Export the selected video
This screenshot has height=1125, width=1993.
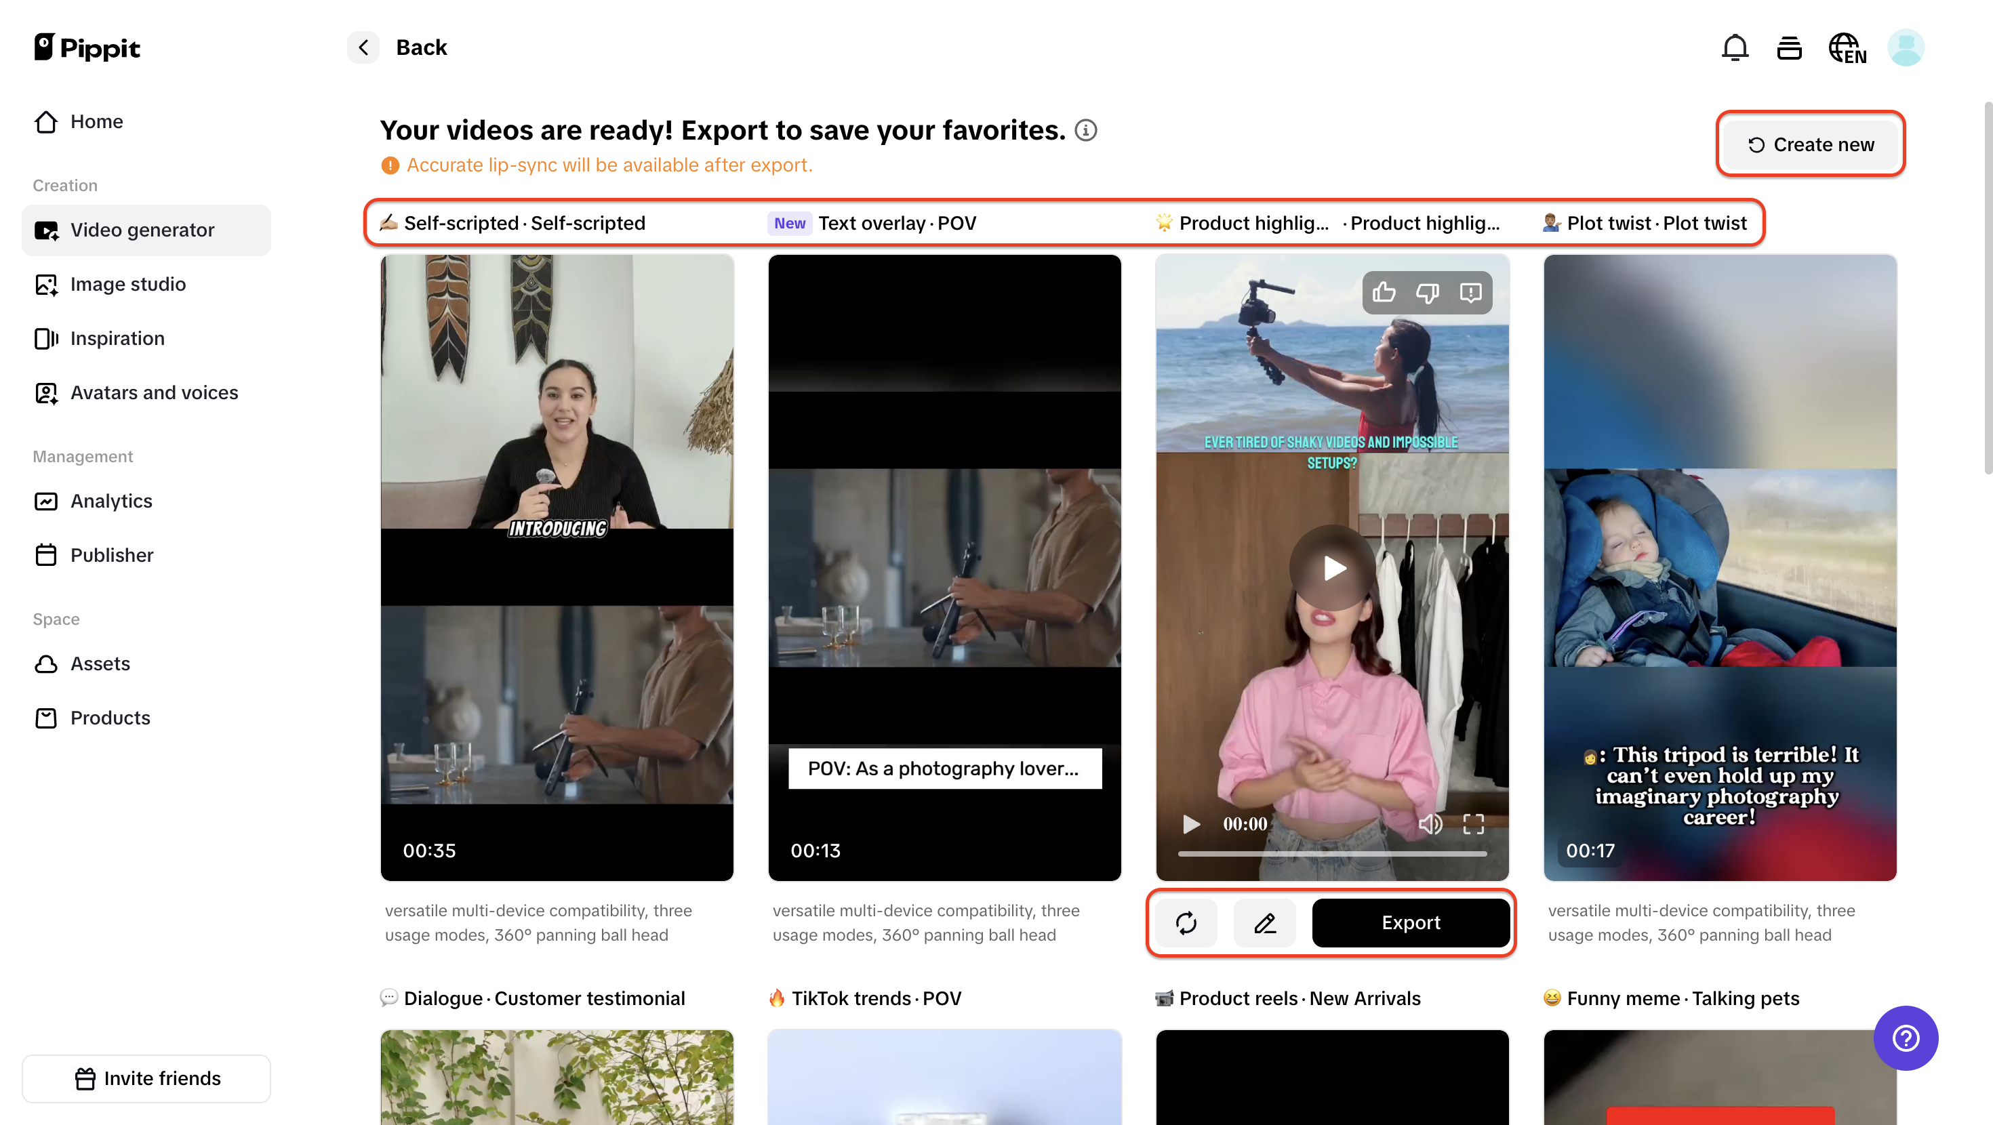[x=1411, y=922]
